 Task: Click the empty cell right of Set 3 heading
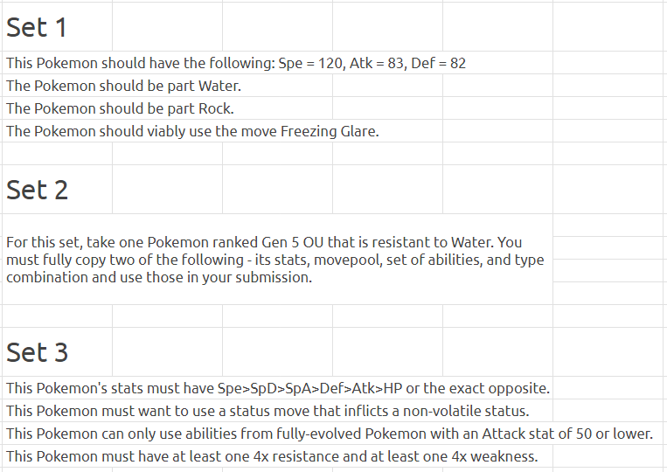166,352
